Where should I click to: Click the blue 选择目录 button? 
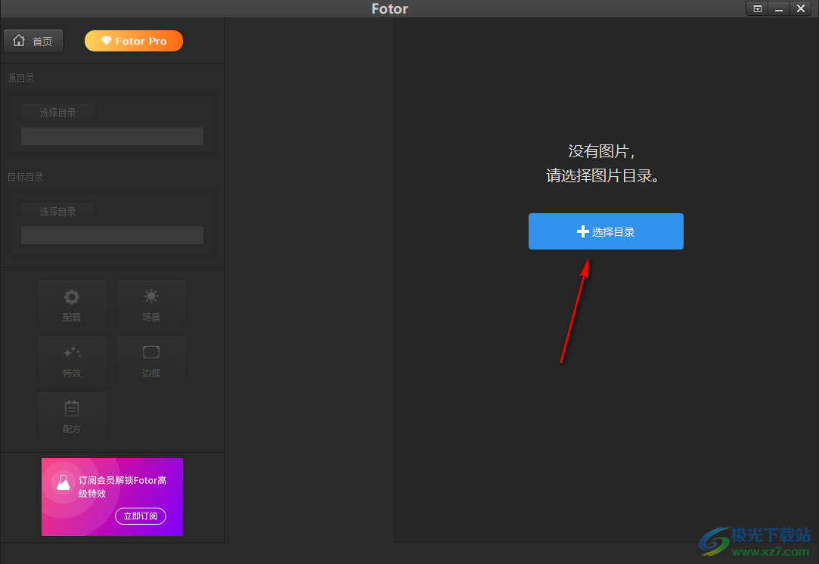(x=606, y=231)
